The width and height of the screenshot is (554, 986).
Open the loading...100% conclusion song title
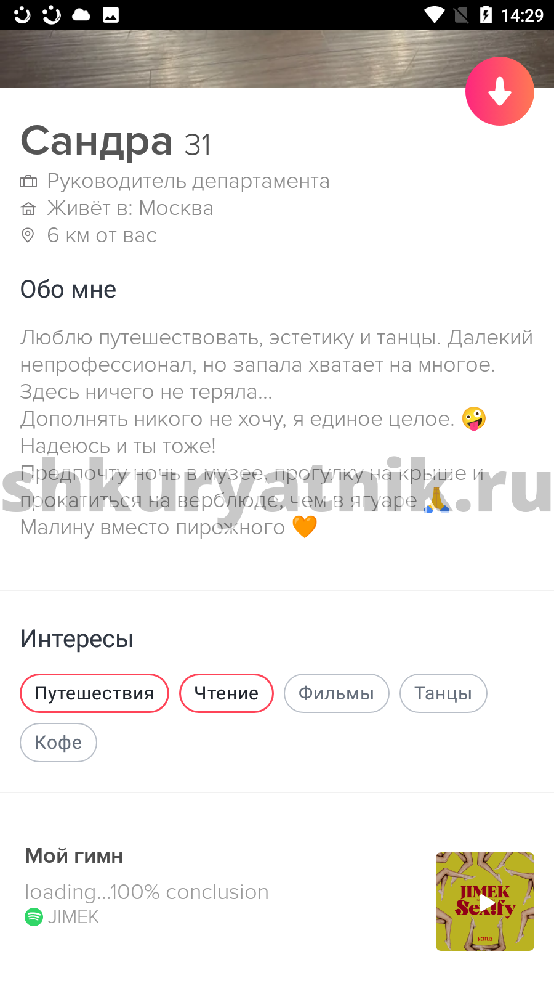(147, 892)
